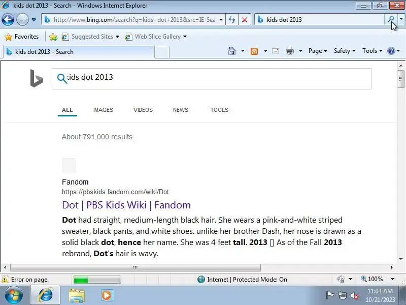Open the TOOLS tab
This screenshot has width=406, height=305.
(219, 110)
